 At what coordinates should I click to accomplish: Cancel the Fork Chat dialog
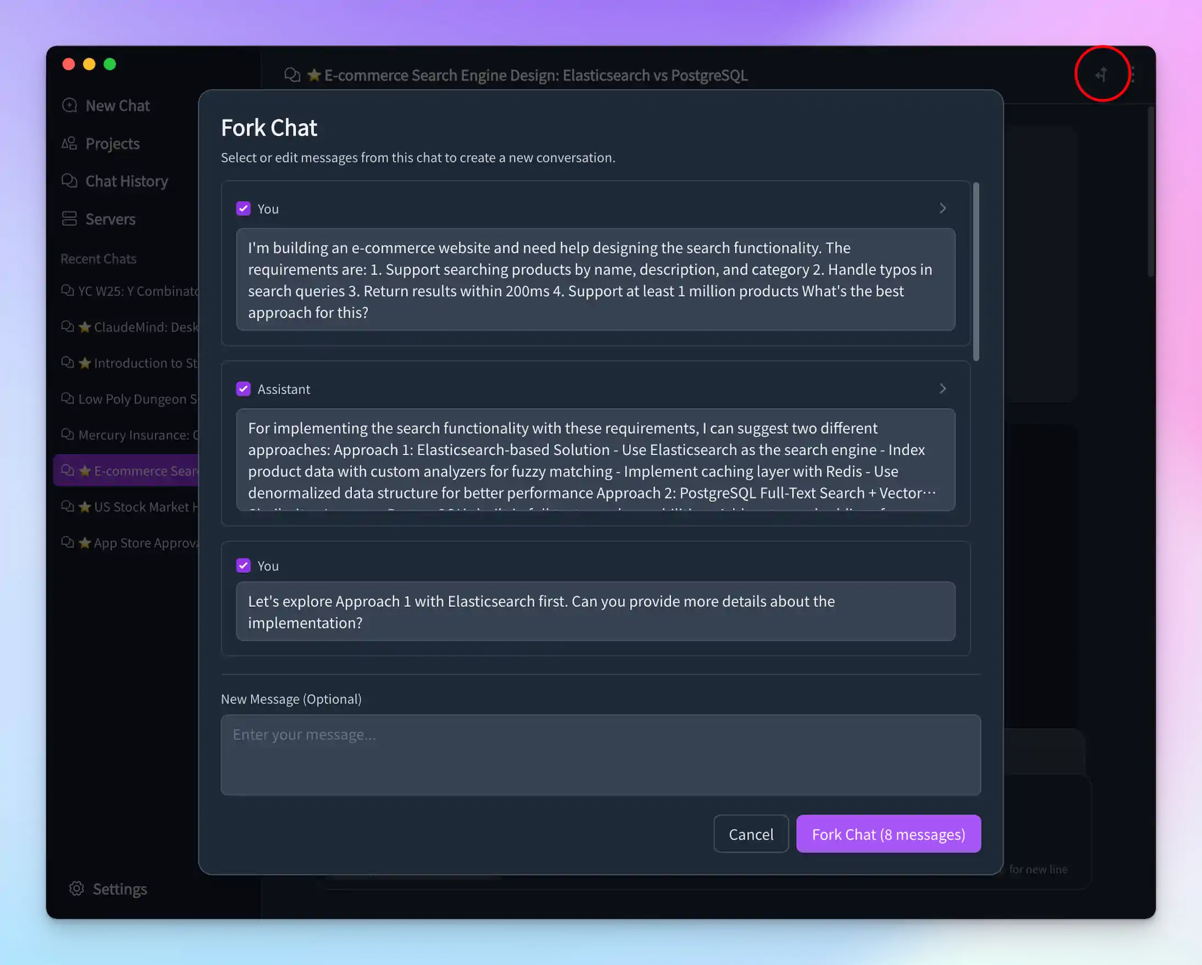pos(750,833)
